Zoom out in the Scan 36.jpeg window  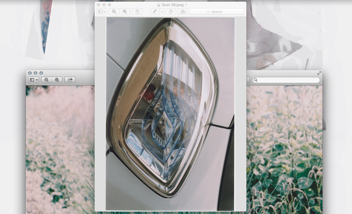click(x=114, y=12)
